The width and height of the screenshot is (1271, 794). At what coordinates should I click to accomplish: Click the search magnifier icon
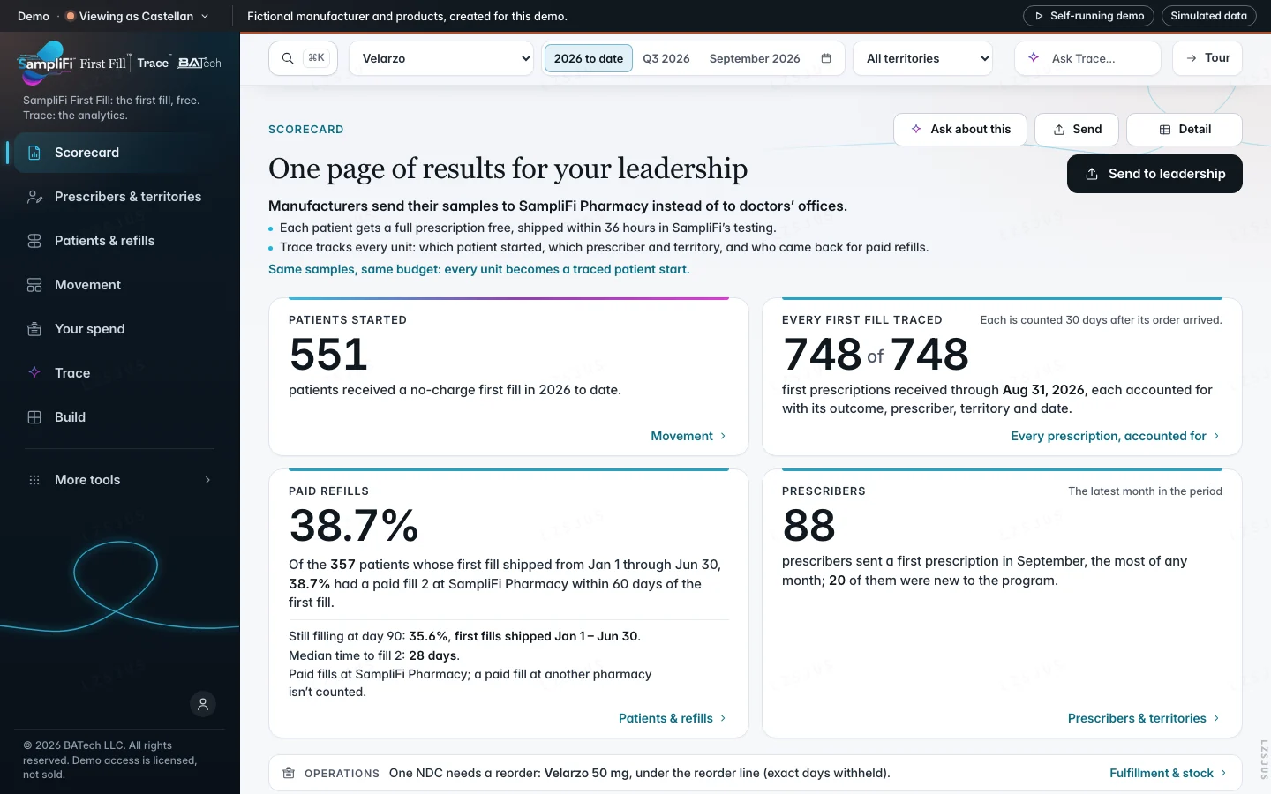288,58
